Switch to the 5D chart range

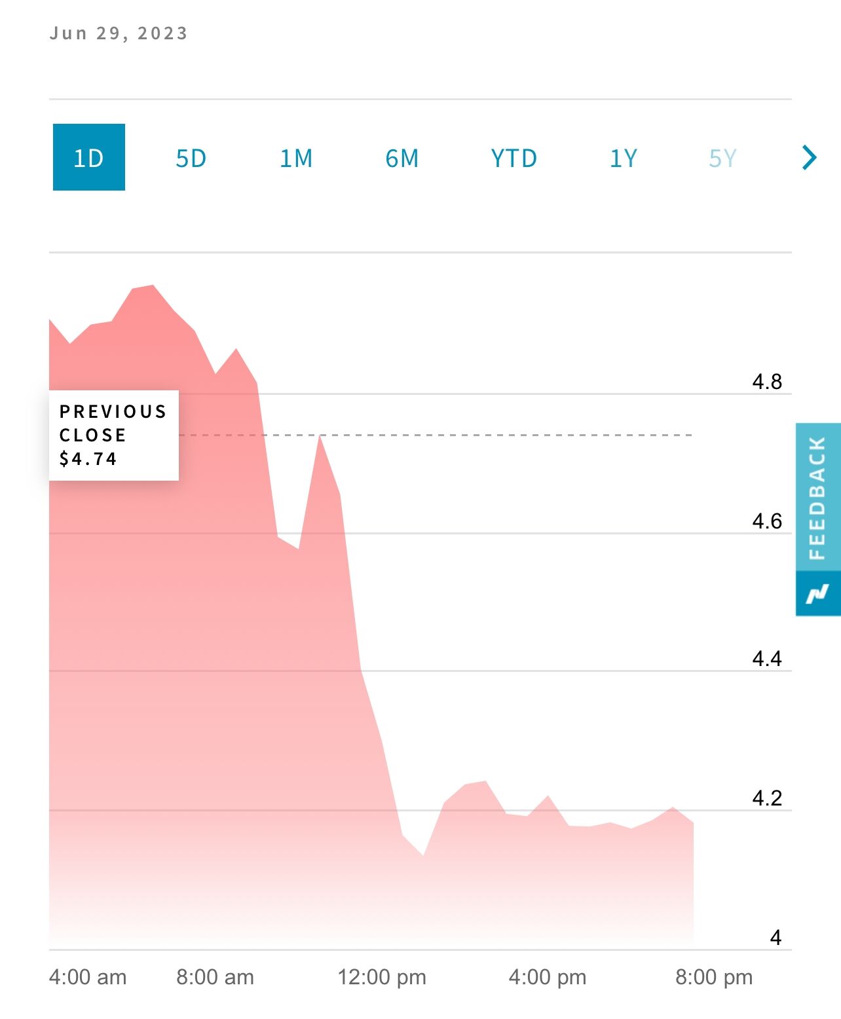pos(191,158)
